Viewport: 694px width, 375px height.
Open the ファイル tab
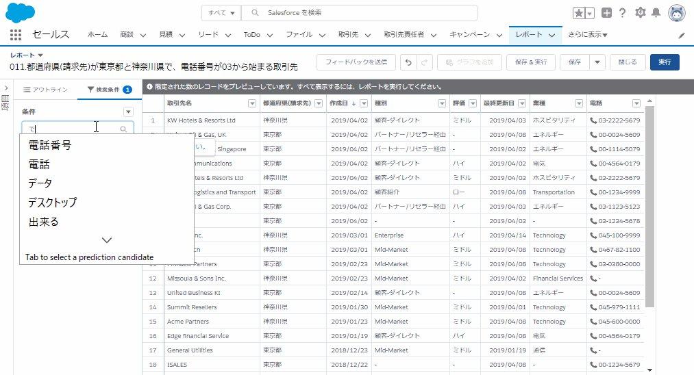pos(299,34)
